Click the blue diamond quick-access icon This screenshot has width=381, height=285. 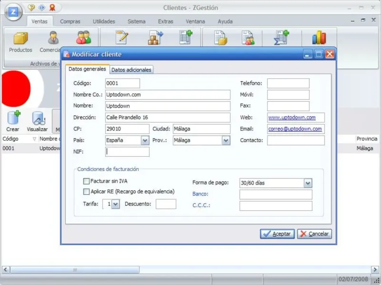tap(42, 8)
